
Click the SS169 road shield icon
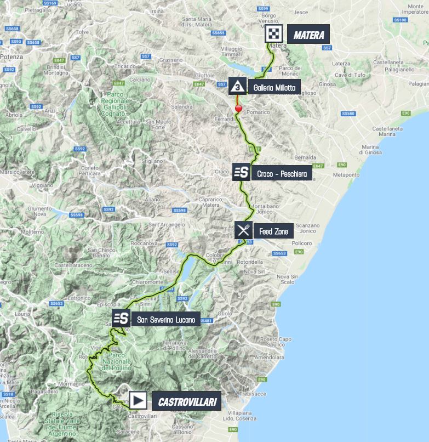coord(50,3)
